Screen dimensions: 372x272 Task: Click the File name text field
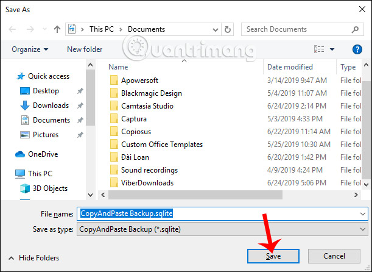click(x=223, y=214)
